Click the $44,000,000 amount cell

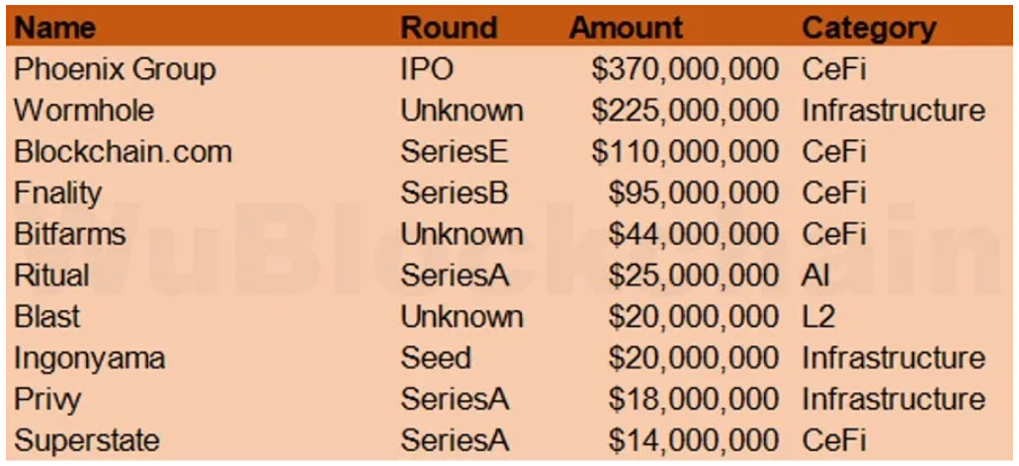tap(694, 234)
